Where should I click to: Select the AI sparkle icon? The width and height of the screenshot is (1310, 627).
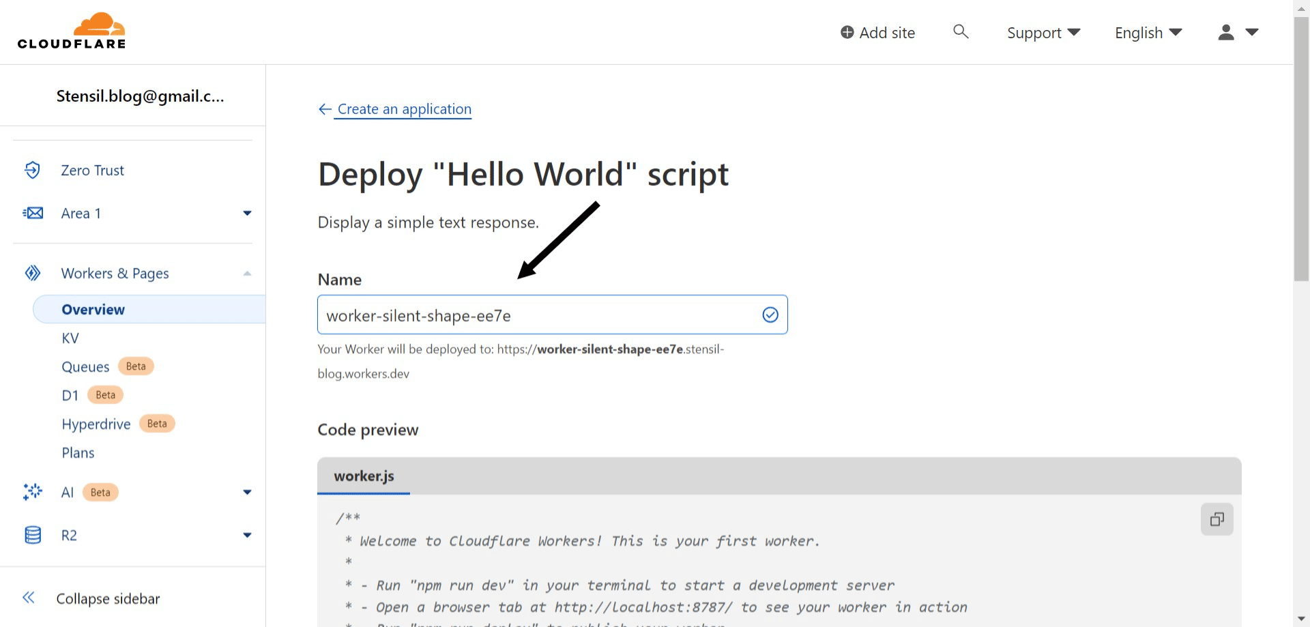pyautogui.click(x=33, y=492)
